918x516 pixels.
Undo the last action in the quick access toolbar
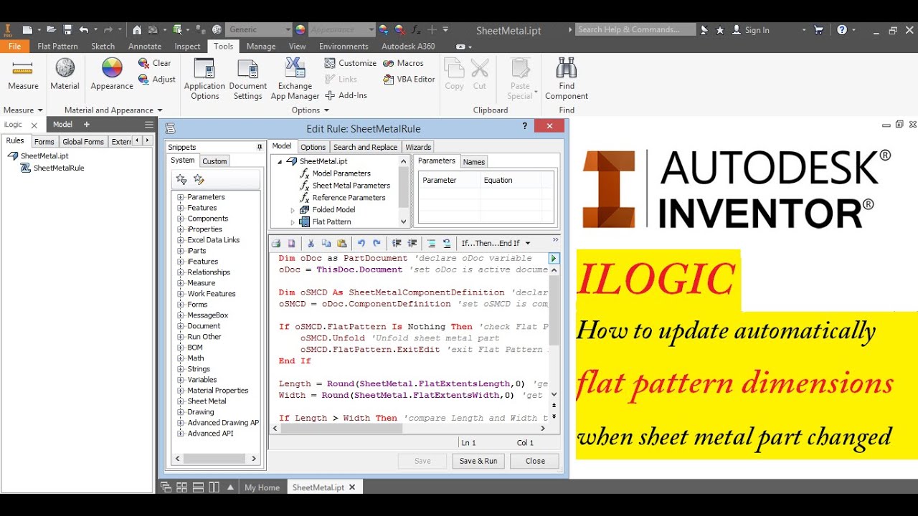tap(84, 30)
